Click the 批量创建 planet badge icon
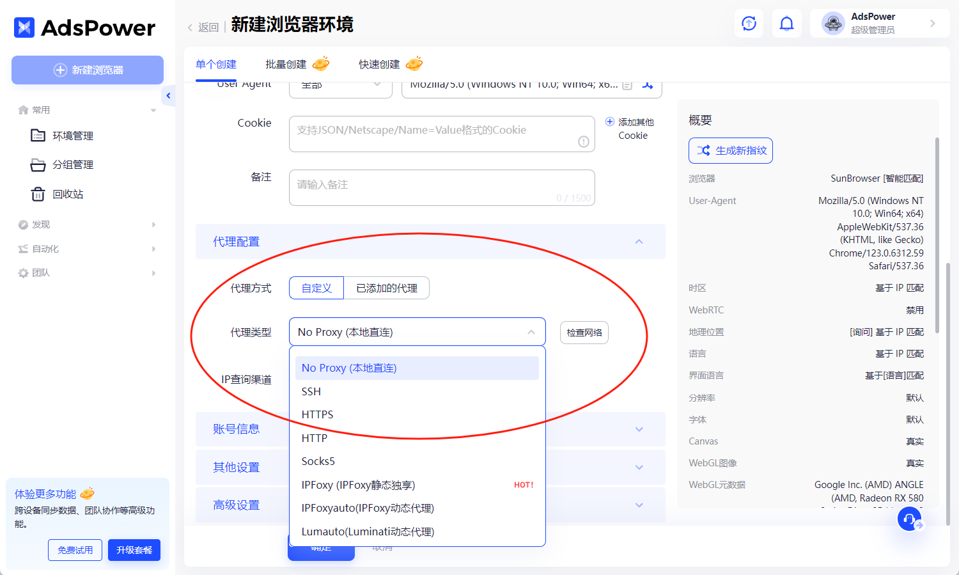Screen dimensions: 959x575 (321, 63)
